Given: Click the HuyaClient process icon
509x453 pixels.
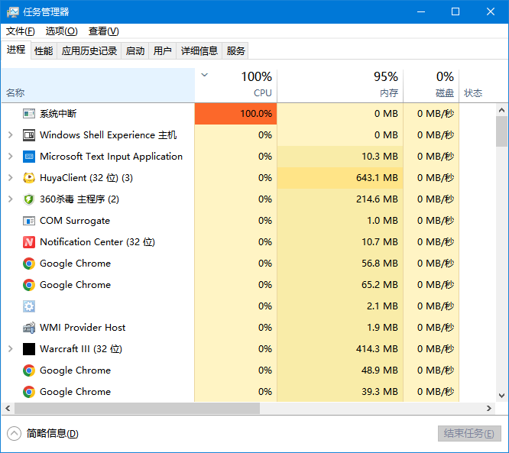Looking at the screenshot, I should click(x=29, y=178).
